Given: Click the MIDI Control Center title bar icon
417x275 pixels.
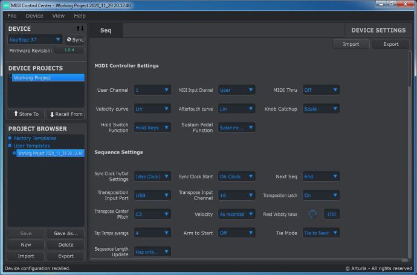Looking at the screenshot, I should [x=6, y=5].
